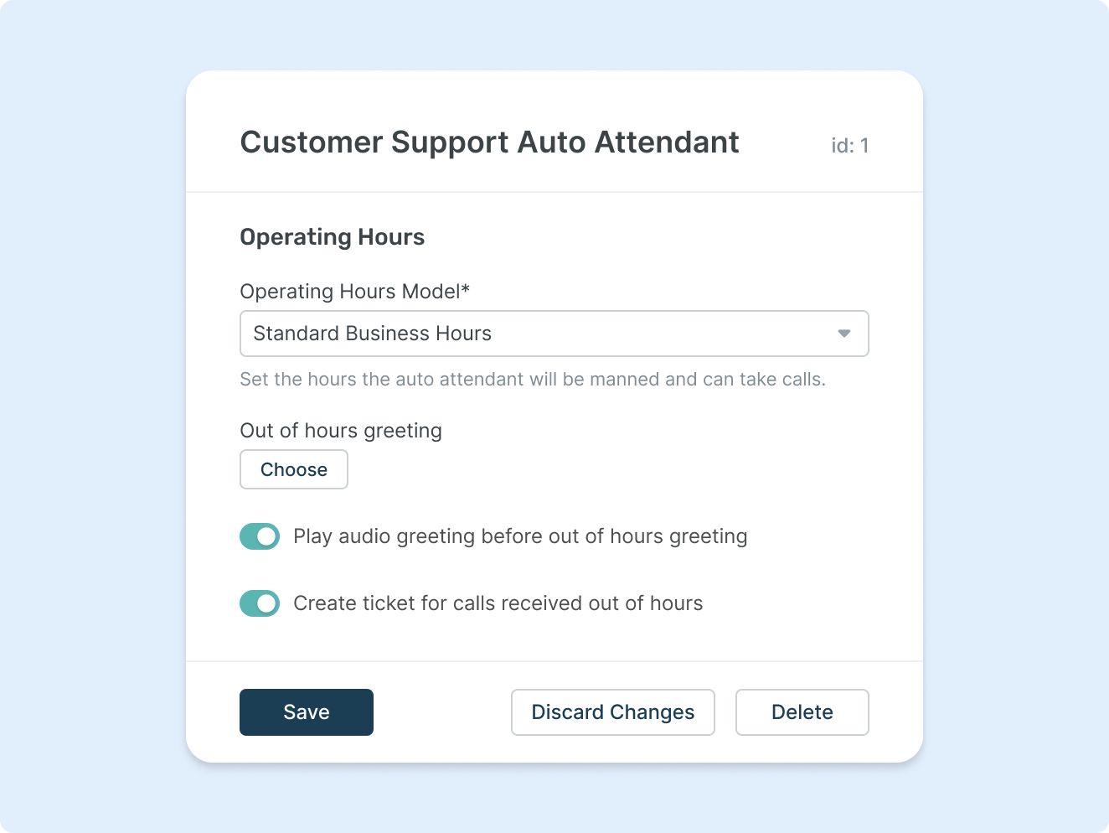Click the white knob of Play audio toggle

[267, 536]
